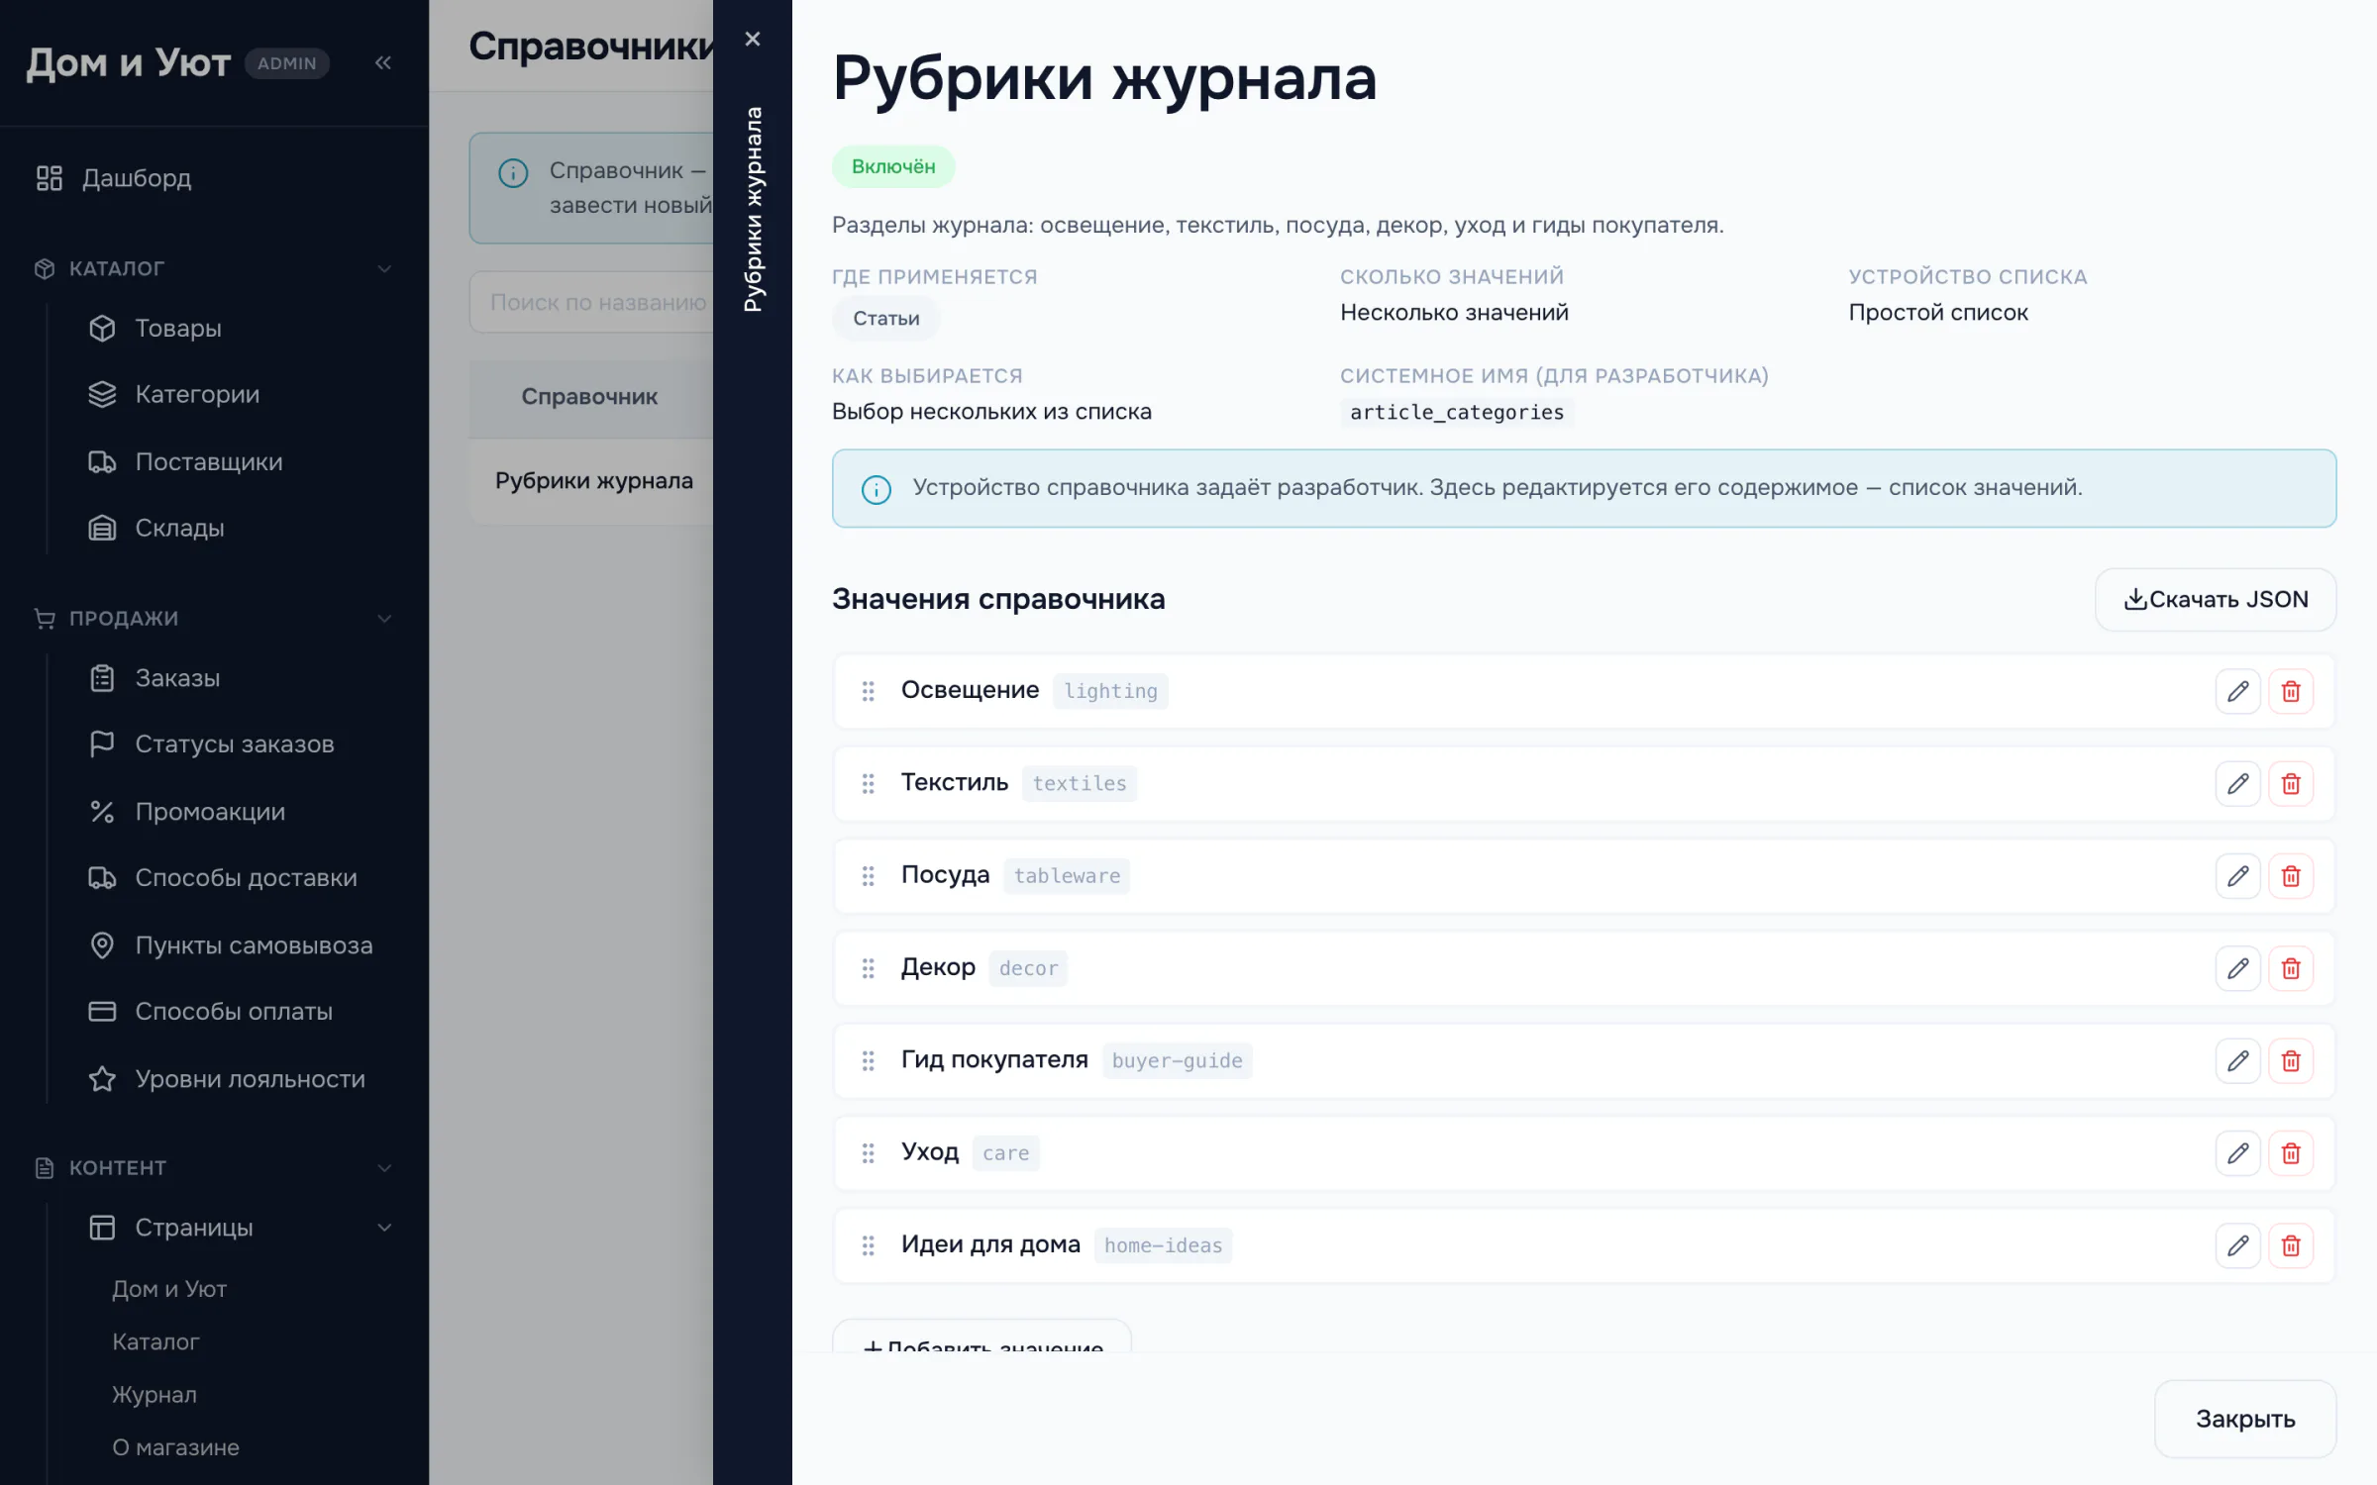Click the Включён status badge
Screen dimensions: 2377x1485
pos(893,166)
